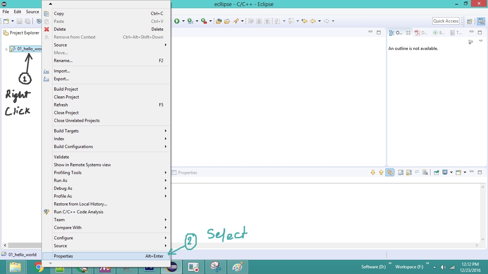Click the Last Edit Location icon
Screen dimensions: 488x274
[x=304, y=21]
